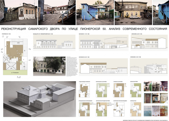The height and width of the screenshot is (121, 169).
Task: Open the section 1-1 drawing
Action: coord(104,43)
